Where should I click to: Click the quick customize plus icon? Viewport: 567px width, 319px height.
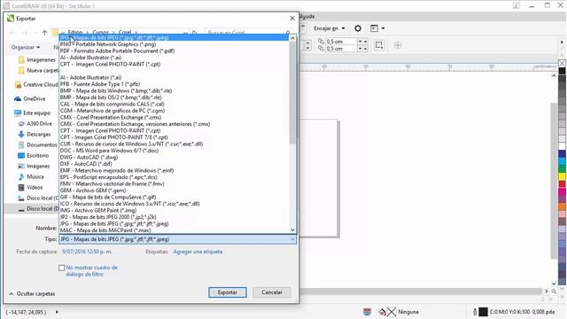pos(398,45)
